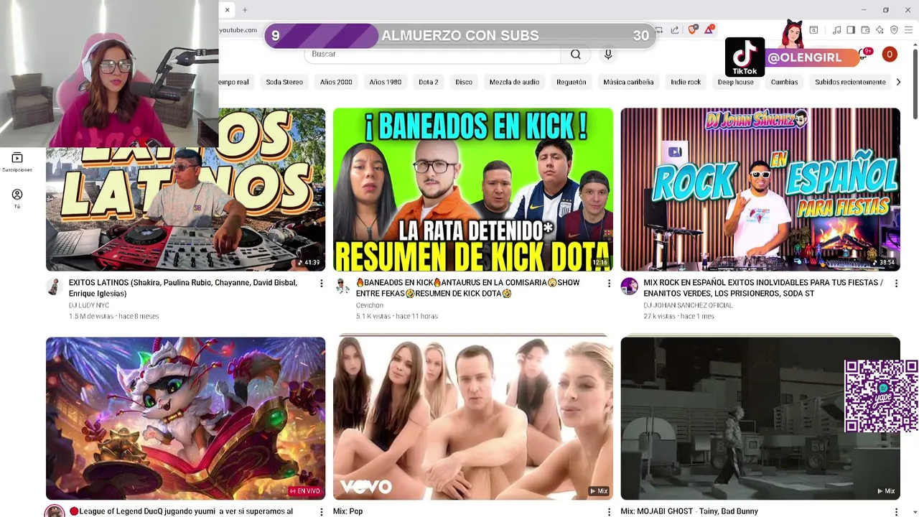The width and height of the screenshot is (919, 517).
Task: Click Cevichon channel avatar
Action: coord(342,287)
